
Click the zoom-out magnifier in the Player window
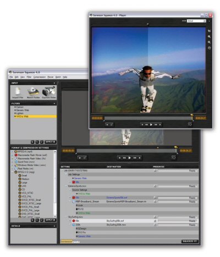pyautogui.click(x=209, y=42)
